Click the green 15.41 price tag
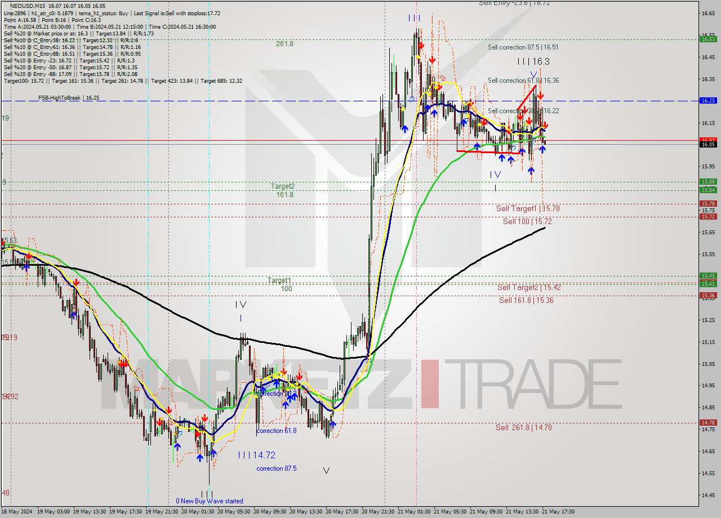Viewport: 721px width, 518px height. point(707,284)
